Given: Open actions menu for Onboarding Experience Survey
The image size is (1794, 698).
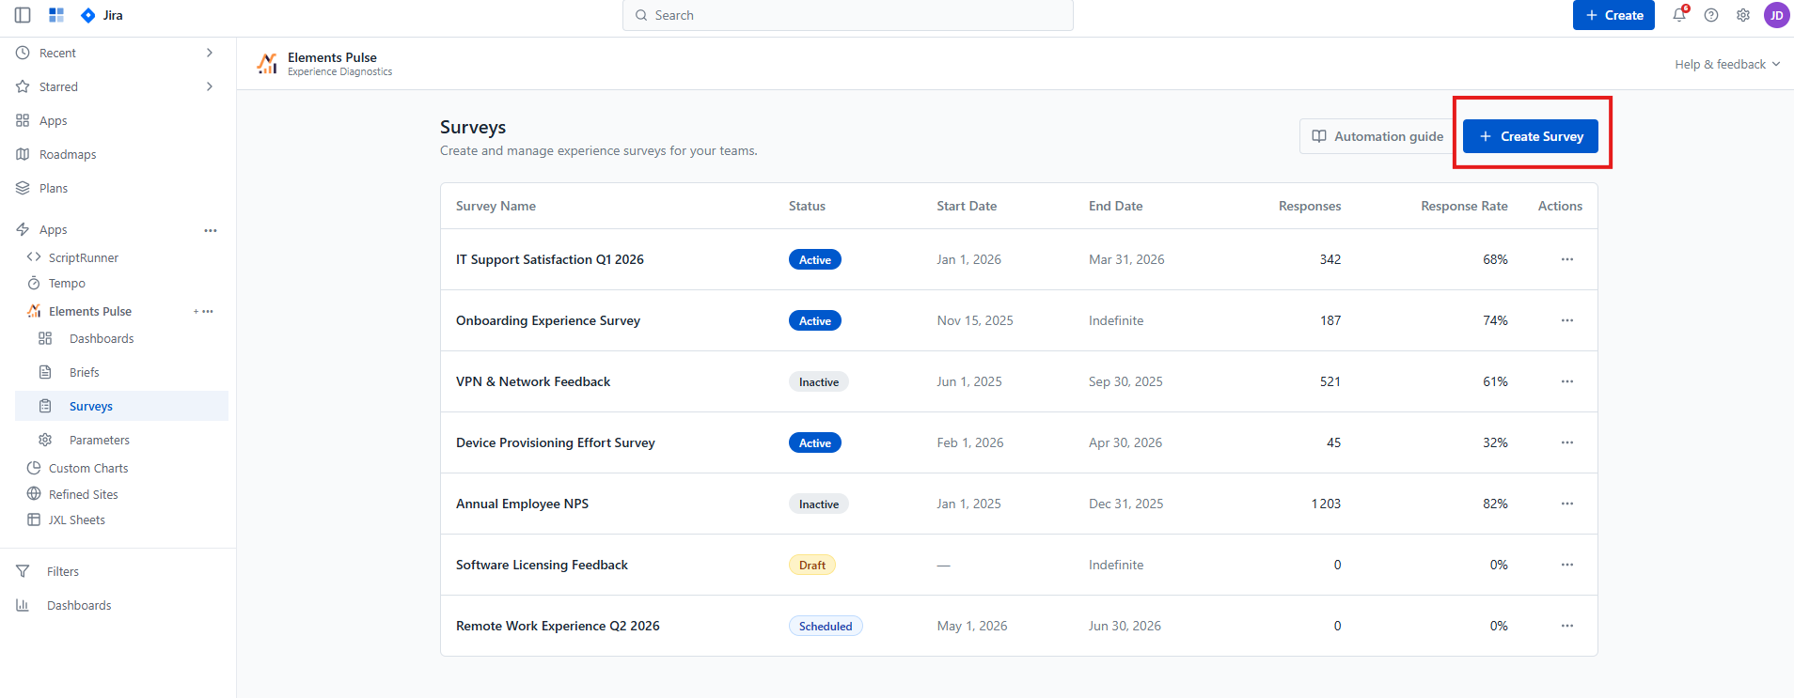Looking at the screenshot, I should (x=1566, y=320).
